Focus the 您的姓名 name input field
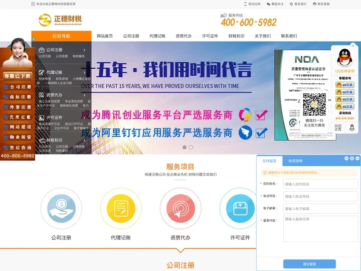This screenshot has width=361, height=271. pos(321,184)
